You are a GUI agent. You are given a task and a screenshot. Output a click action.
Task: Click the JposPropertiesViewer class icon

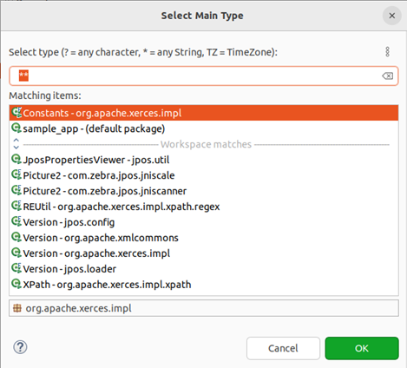(x=16, y=159)
